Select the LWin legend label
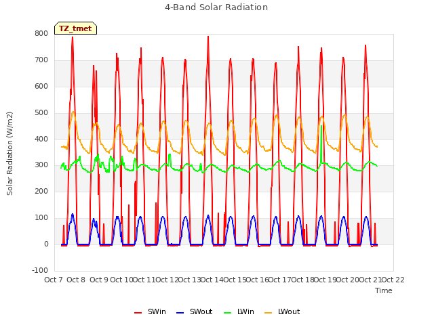The height and width of the screenshot is (325, 434). point(245,311)
